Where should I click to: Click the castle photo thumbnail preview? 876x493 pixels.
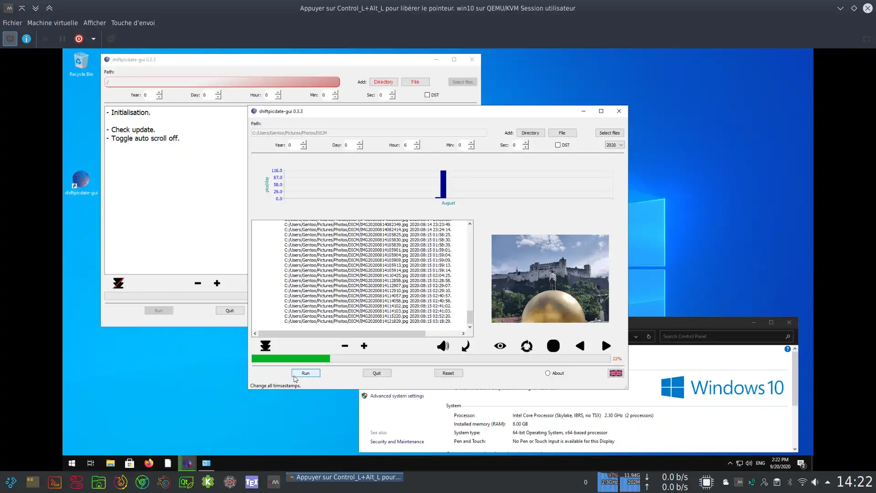point(549,278)
